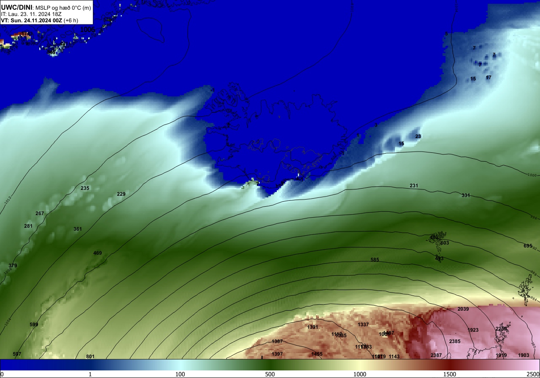The height and width of the screenshot is (378, 540).
Task: Click the UWC/DINI MSLP og hæð title
Action: pos(46,7)
